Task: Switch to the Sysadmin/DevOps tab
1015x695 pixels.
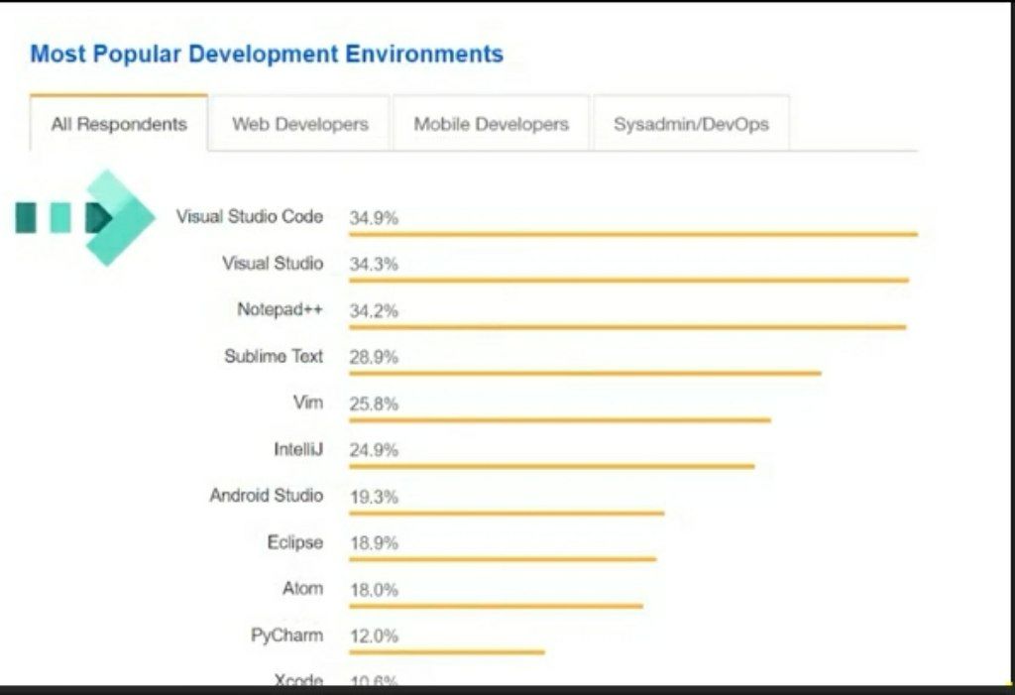Action: point(691,123)
